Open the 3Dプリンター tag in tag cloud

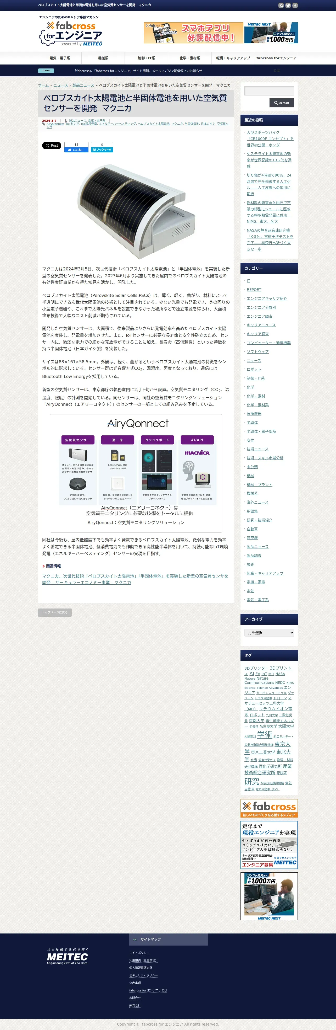[x=257, y=668]
